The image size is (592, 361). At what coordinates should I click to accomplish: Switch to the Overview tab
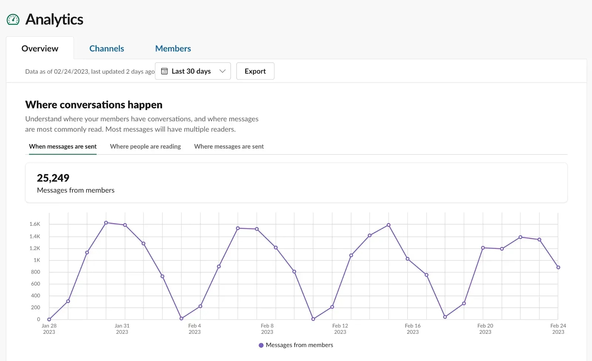[40, 48]
